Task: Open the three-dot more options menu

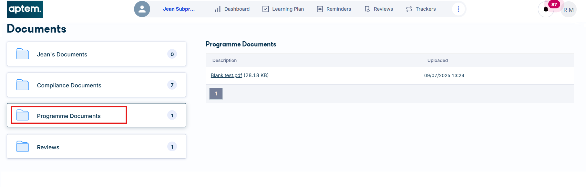Action: [458, 9]
